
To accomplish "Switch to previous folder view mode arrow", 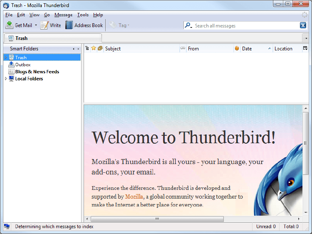I will click(x=74, y=49).
